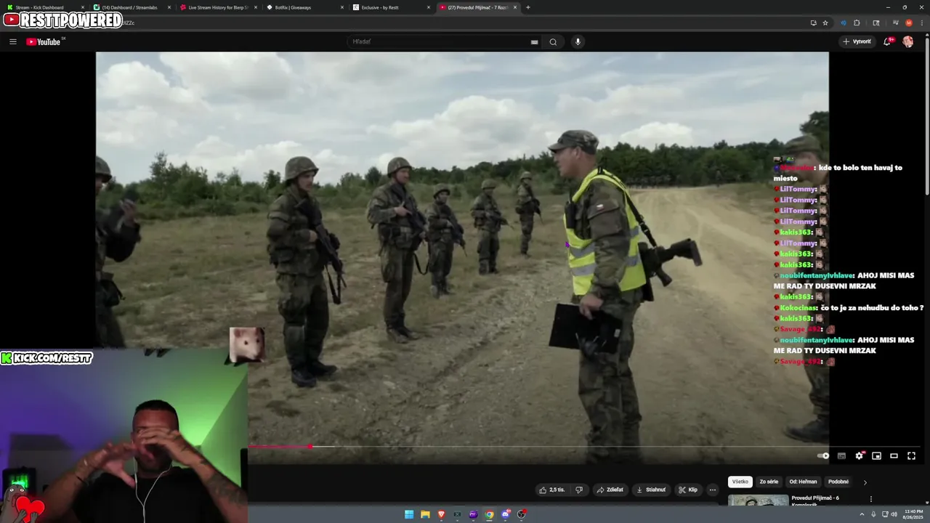Viewport: 930px width, 523px height.
Task: Toggle autoplay switch in player
Action: coord(823,455)
